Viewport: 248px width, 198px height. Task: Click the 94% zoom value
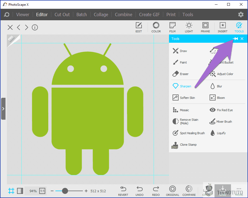click(33, 191)
